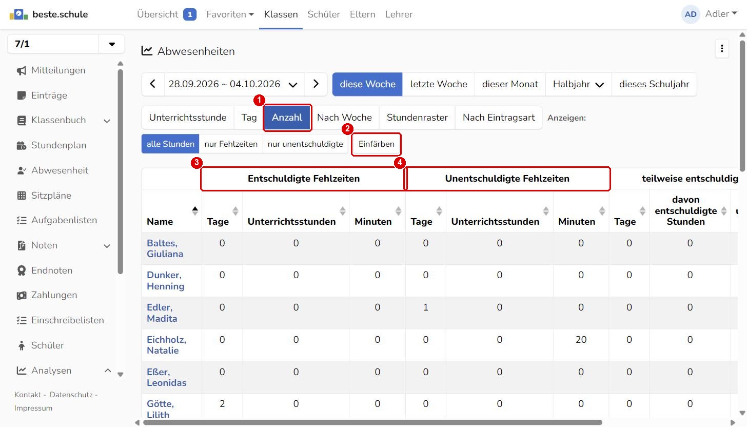Click the Einträge note icon
Screen dimensions: 747x427
(22, 95)
